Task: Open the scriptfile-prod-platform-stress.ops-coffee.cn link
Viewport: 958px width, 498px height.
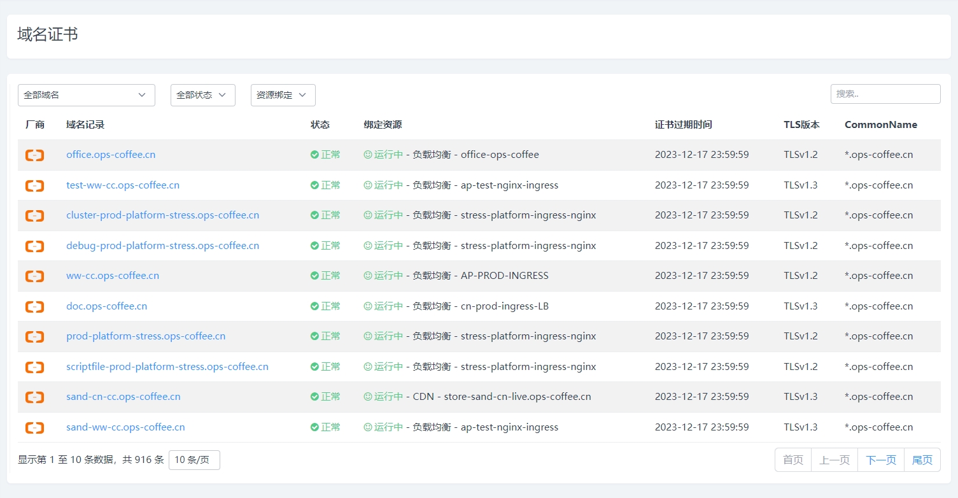Action: pos(167,367)
